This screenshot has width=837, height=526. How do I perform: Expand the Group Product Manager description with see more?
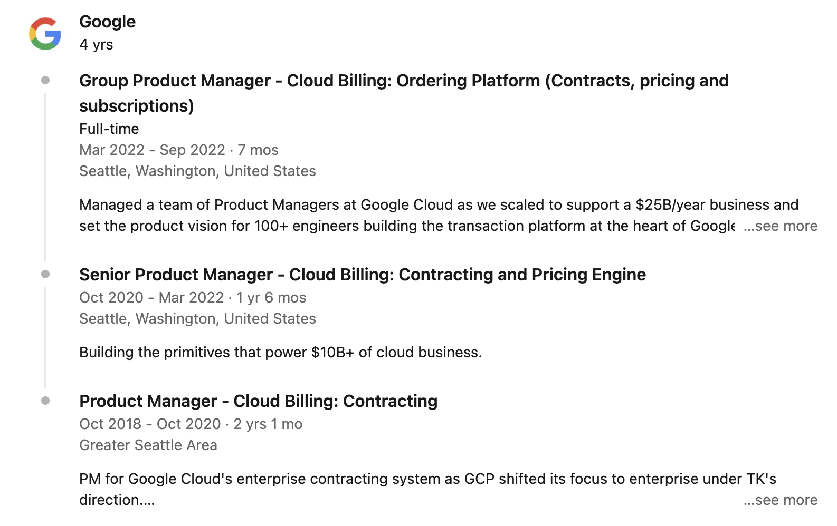coord(781,226)
